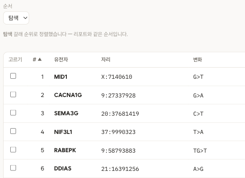Tick the checkbox for CACNA1G row
This screenshot has height=178, width=245.
click(13, 94)
